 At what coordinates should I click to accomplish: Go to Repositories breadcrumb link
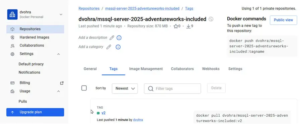(x=89, y=8)
